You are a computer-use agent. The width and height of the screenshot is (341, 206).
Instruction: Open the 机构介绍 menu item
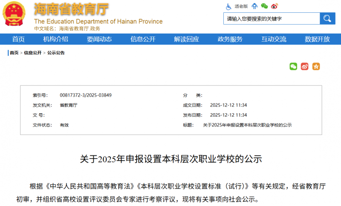(x=56, y=39)
